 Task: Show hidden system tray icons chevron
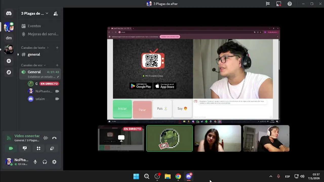pos(271,176)
